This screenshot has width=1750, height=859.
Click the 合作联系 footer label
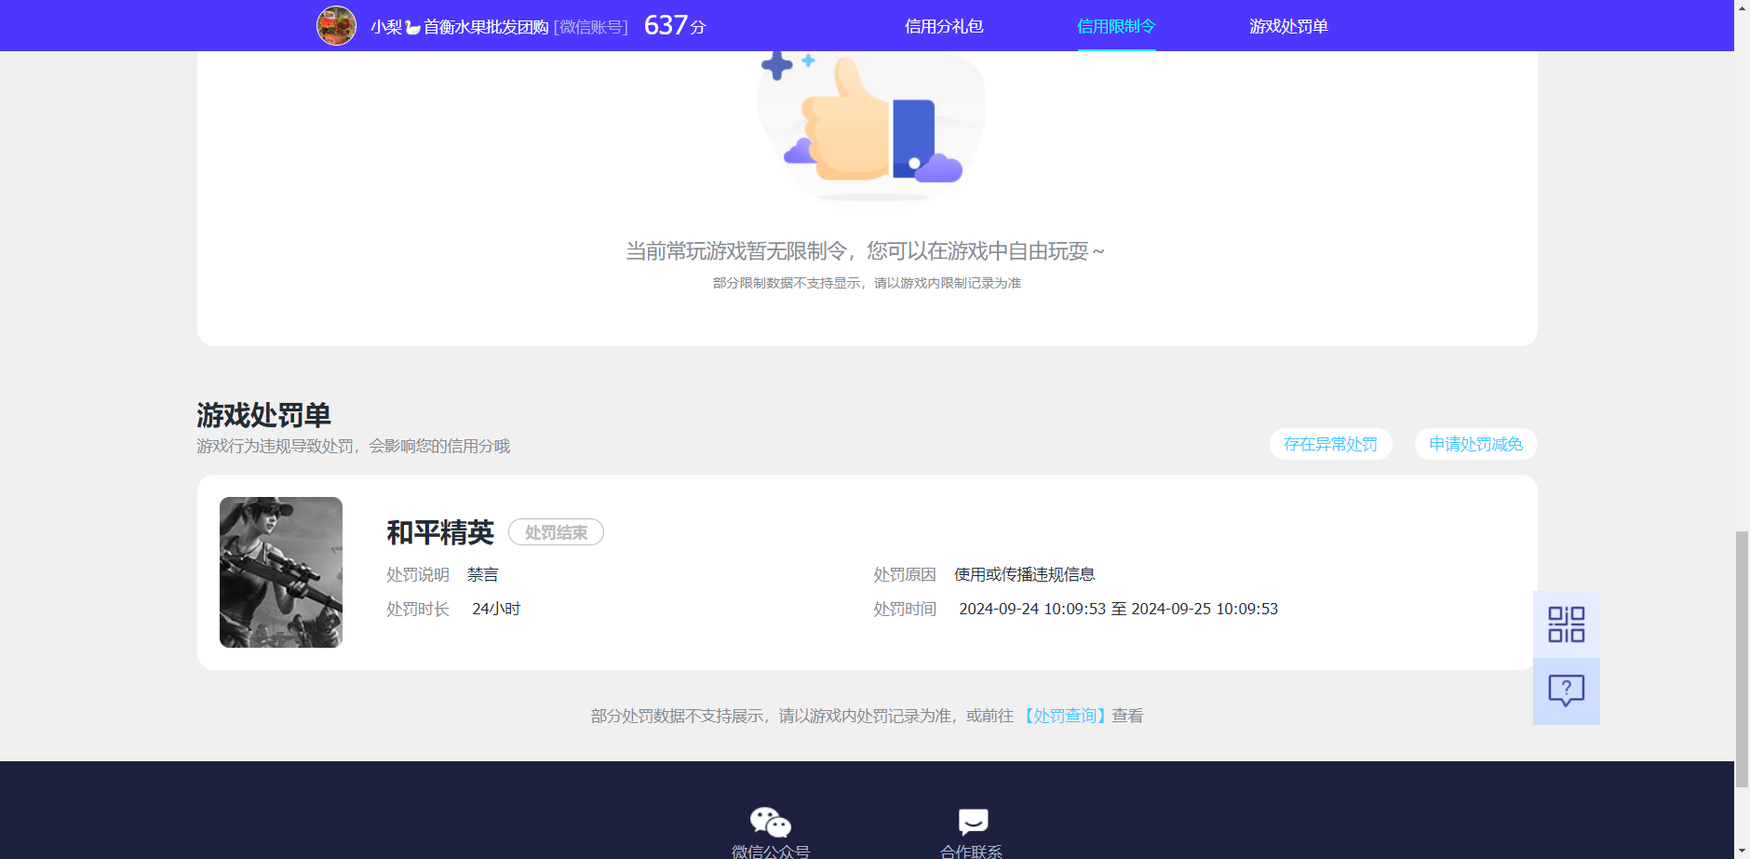pyautogui.click(x=971, y=852)
